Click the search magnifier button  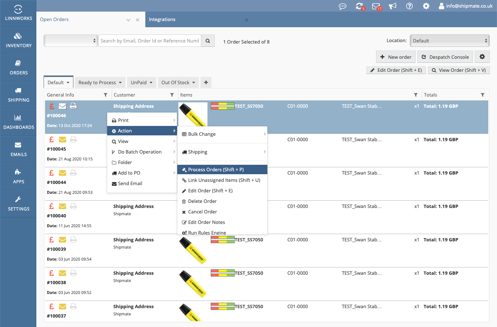point(208,41)
